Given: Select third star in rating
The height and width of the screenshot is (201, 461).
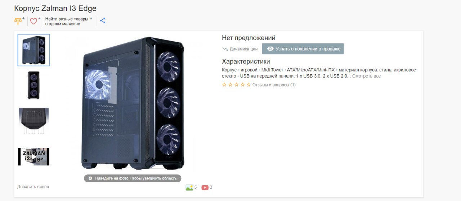Looking at the screenshot, I should (x=237, y=85).
